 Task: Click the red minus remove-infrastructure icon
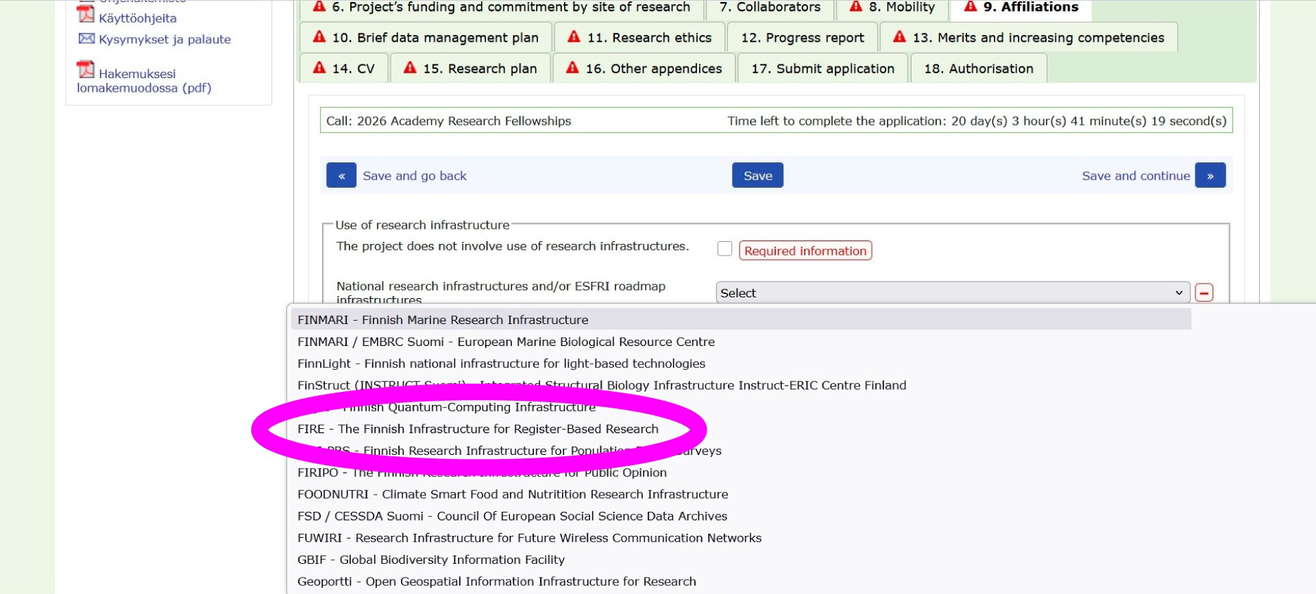(x=1204, y=293)
